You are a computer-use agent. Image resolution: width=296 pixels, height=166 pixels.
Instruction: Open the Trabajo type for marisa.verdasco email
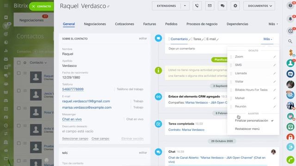pyautogui.click(x=138, y=107)
